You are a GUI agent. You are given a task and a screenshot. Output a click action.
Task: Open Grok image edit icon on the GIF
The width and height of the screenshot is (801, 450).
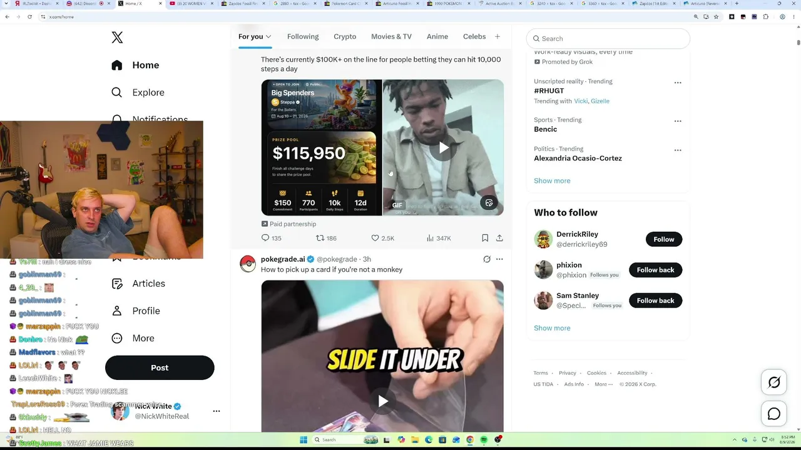[x=489, y=203]
